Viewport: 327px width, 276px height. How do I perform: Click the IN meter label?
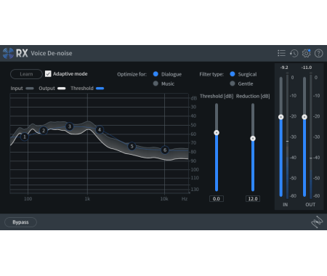click(286, 205)
